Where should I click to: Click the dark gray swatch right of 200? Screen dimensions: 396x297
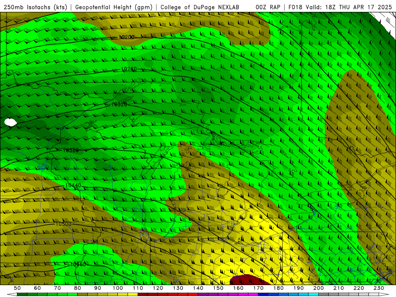[x=324, y=295]
